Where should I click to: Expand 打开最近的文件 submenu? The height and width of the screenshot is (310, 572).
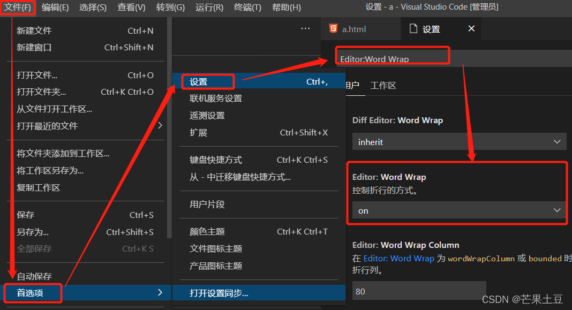tap(85, 126)
